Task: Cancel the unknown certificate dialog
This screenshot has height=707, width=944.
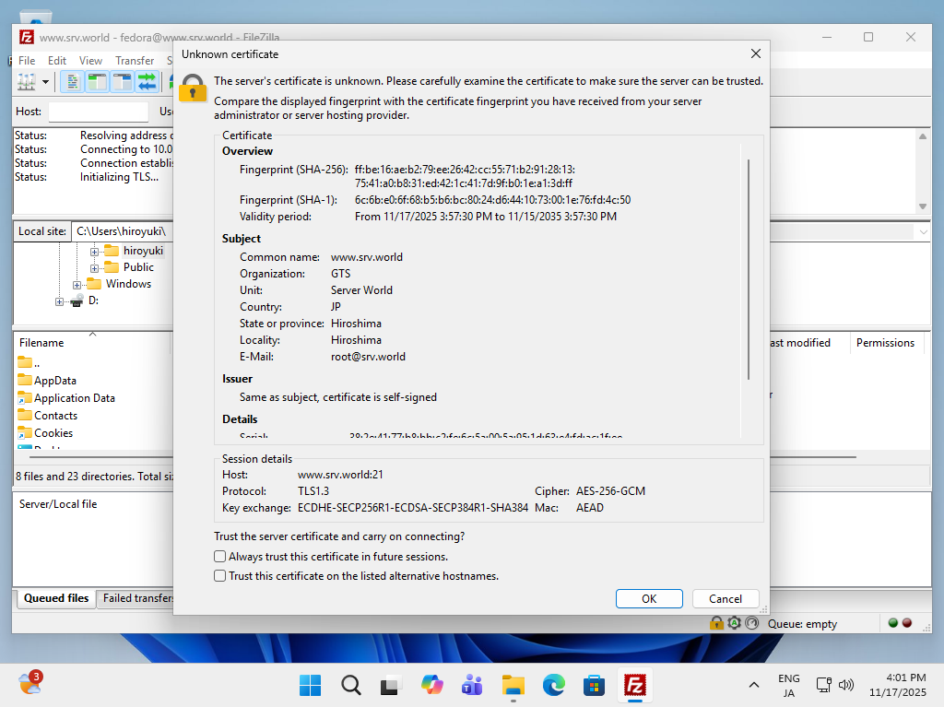Action: pos(726,598)
